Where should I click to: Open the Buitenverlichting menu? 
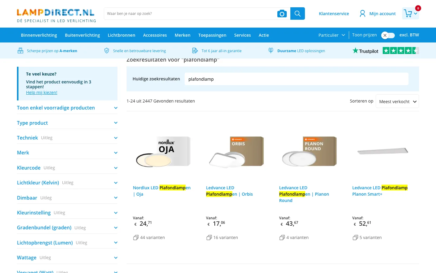pos(82,35)
